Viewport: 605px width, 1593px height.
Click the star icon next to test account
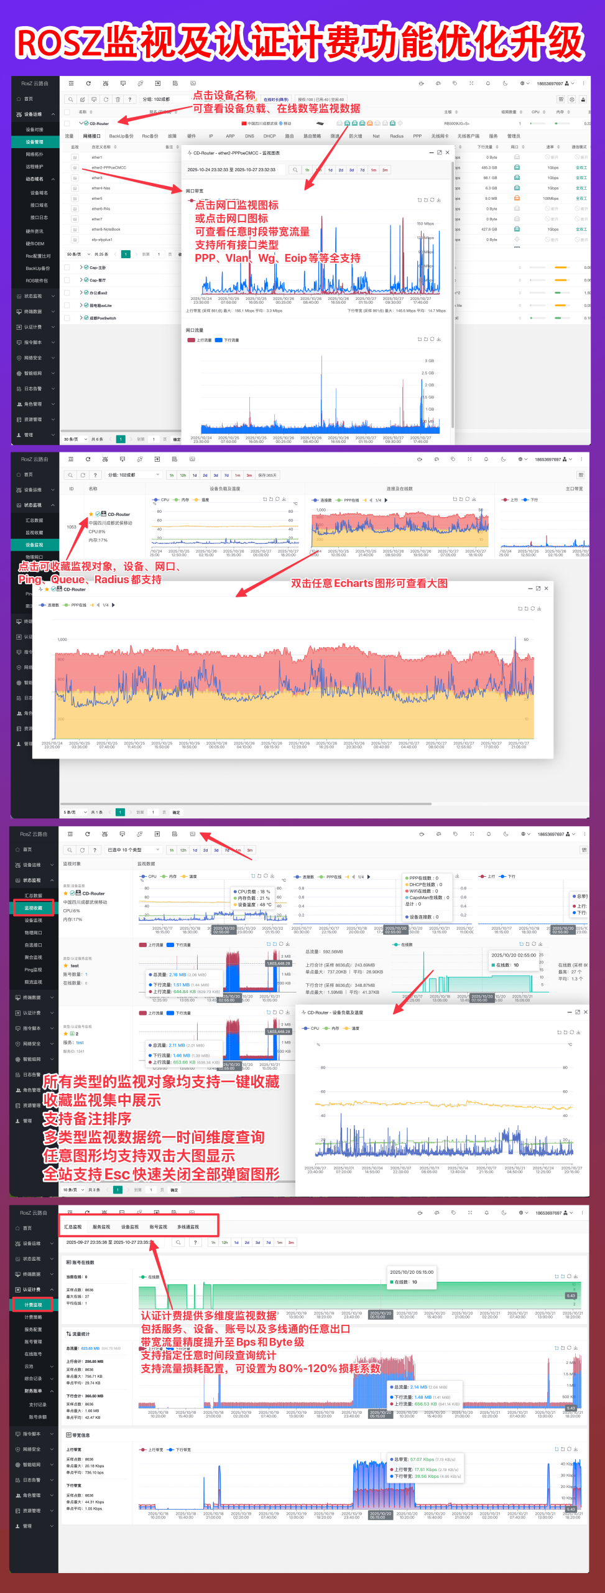pyautogui.click(x=65, y=966)
